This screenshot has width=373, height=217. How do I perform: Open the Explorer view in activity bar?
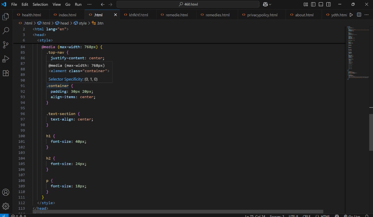(6, 17)
